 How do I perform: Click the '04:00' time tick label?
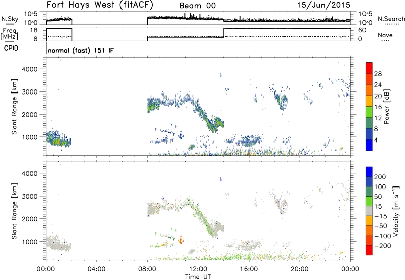[x=97, y=269]
